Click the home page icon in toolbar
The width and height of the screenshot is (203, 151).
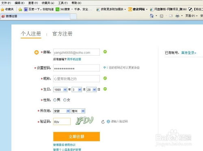[152, 16]
